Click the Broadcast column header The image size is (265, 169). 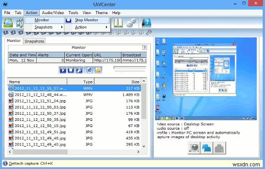point(134,55)
